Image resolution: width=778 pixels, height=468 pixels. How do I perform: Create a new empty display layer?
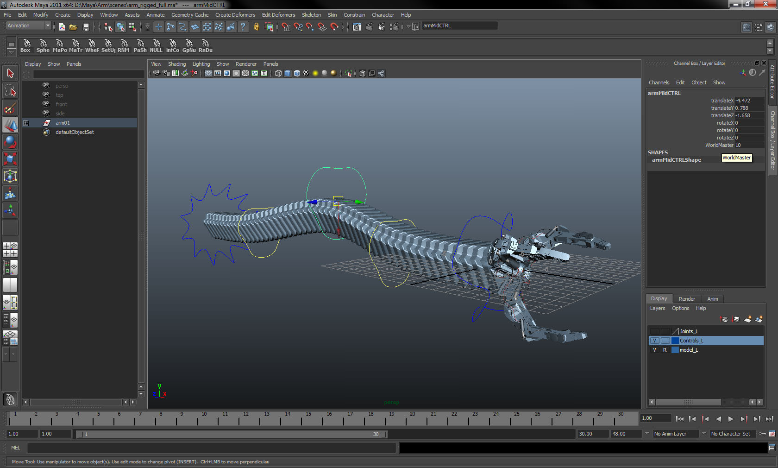click(x=748, y=319)
